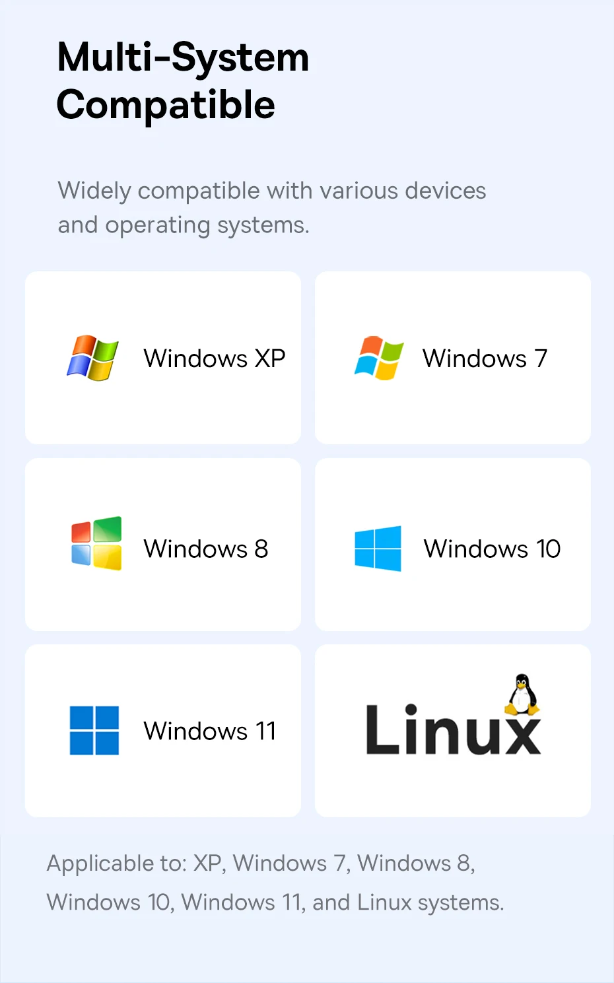The width and height of the screenshot is (614, 983).
Task: Select the Windows 10 label
Action: click(x=493, y=549)
